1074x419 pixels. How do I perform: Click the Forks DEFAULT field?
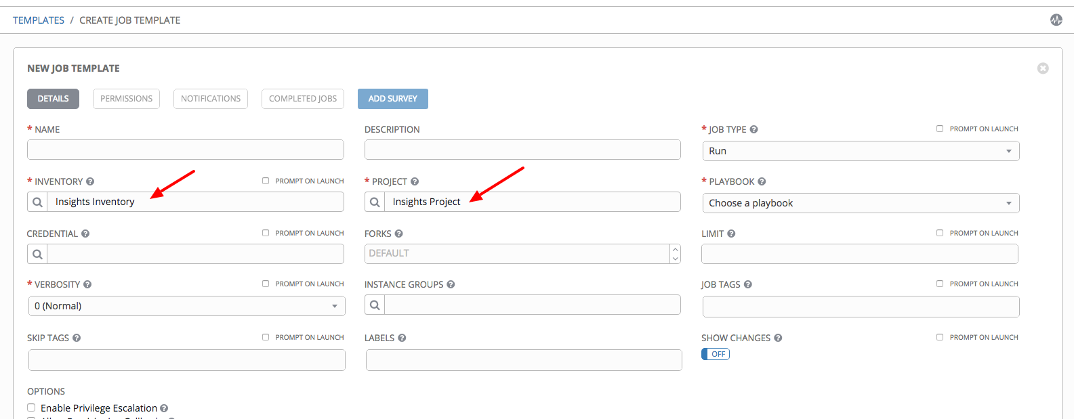tap(517, 254)
